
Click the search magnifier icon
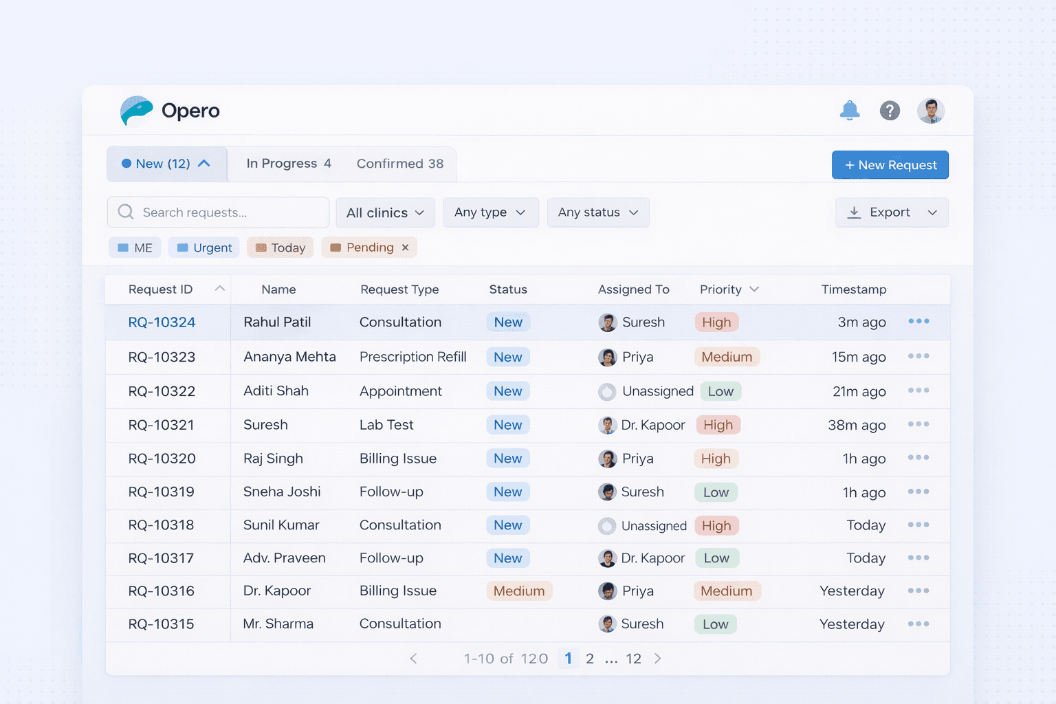[x=125, y=212]
